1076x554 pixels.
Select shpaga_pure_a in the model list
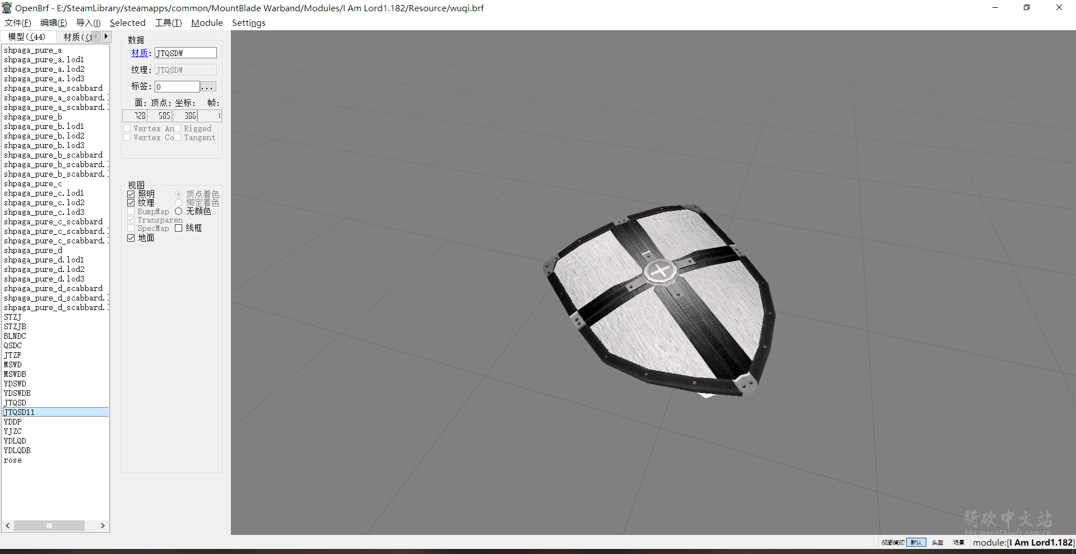pyautogui.click(x=33, y=50)
